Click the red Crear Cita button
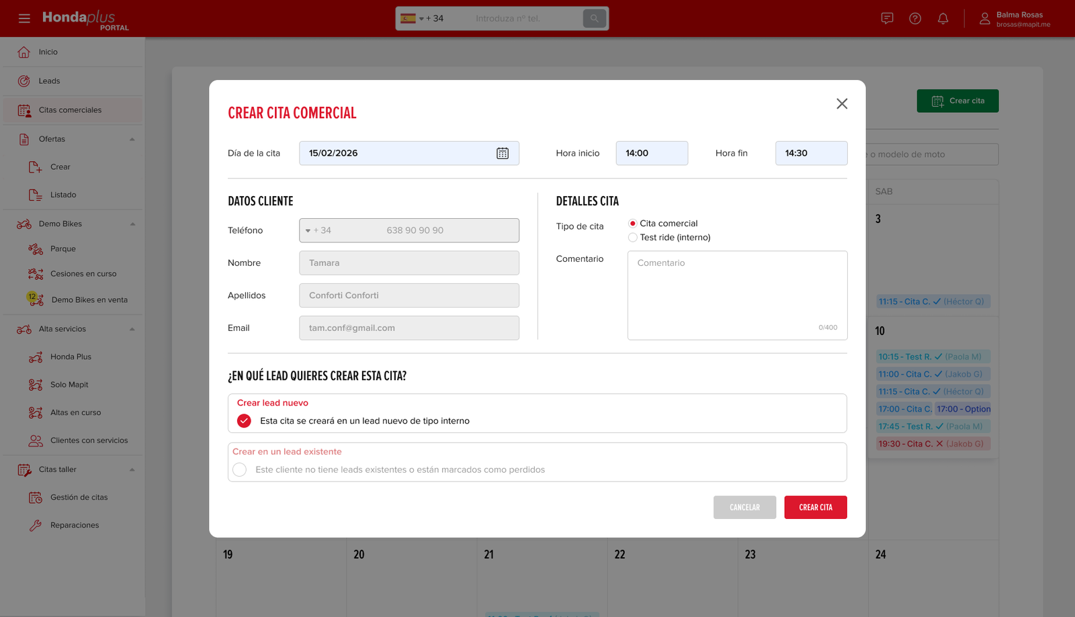Viewport: 1075px width, 617px height. [x=816, y=508]
